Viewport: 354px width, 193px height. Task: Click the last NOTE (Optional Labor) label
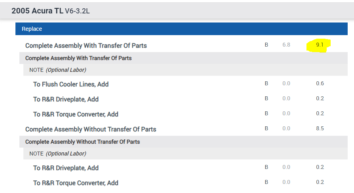(58, 154)
